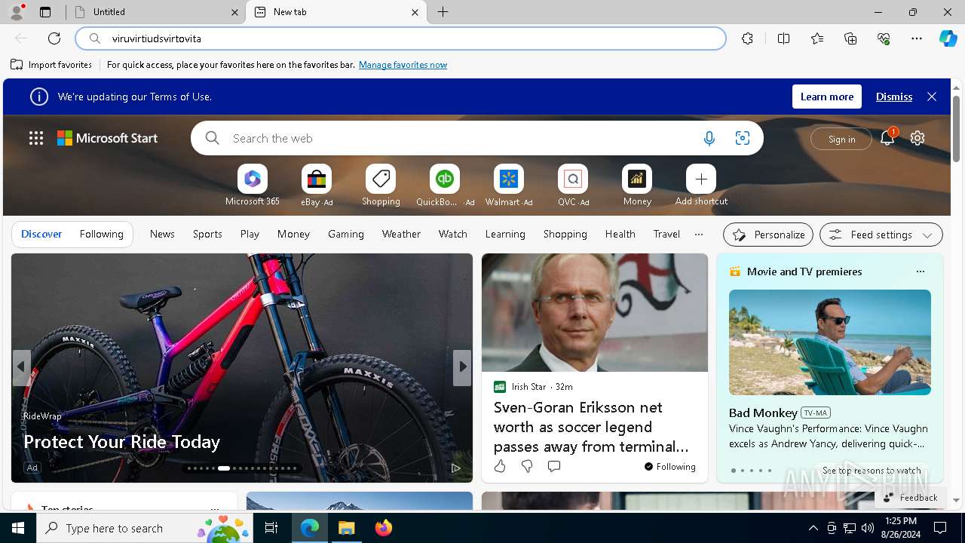Dismiss the Terms of Use banner

[894, 97]
